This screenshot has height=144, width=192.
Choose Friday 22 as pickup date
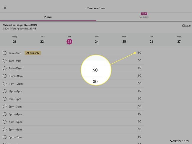(42, 40)
